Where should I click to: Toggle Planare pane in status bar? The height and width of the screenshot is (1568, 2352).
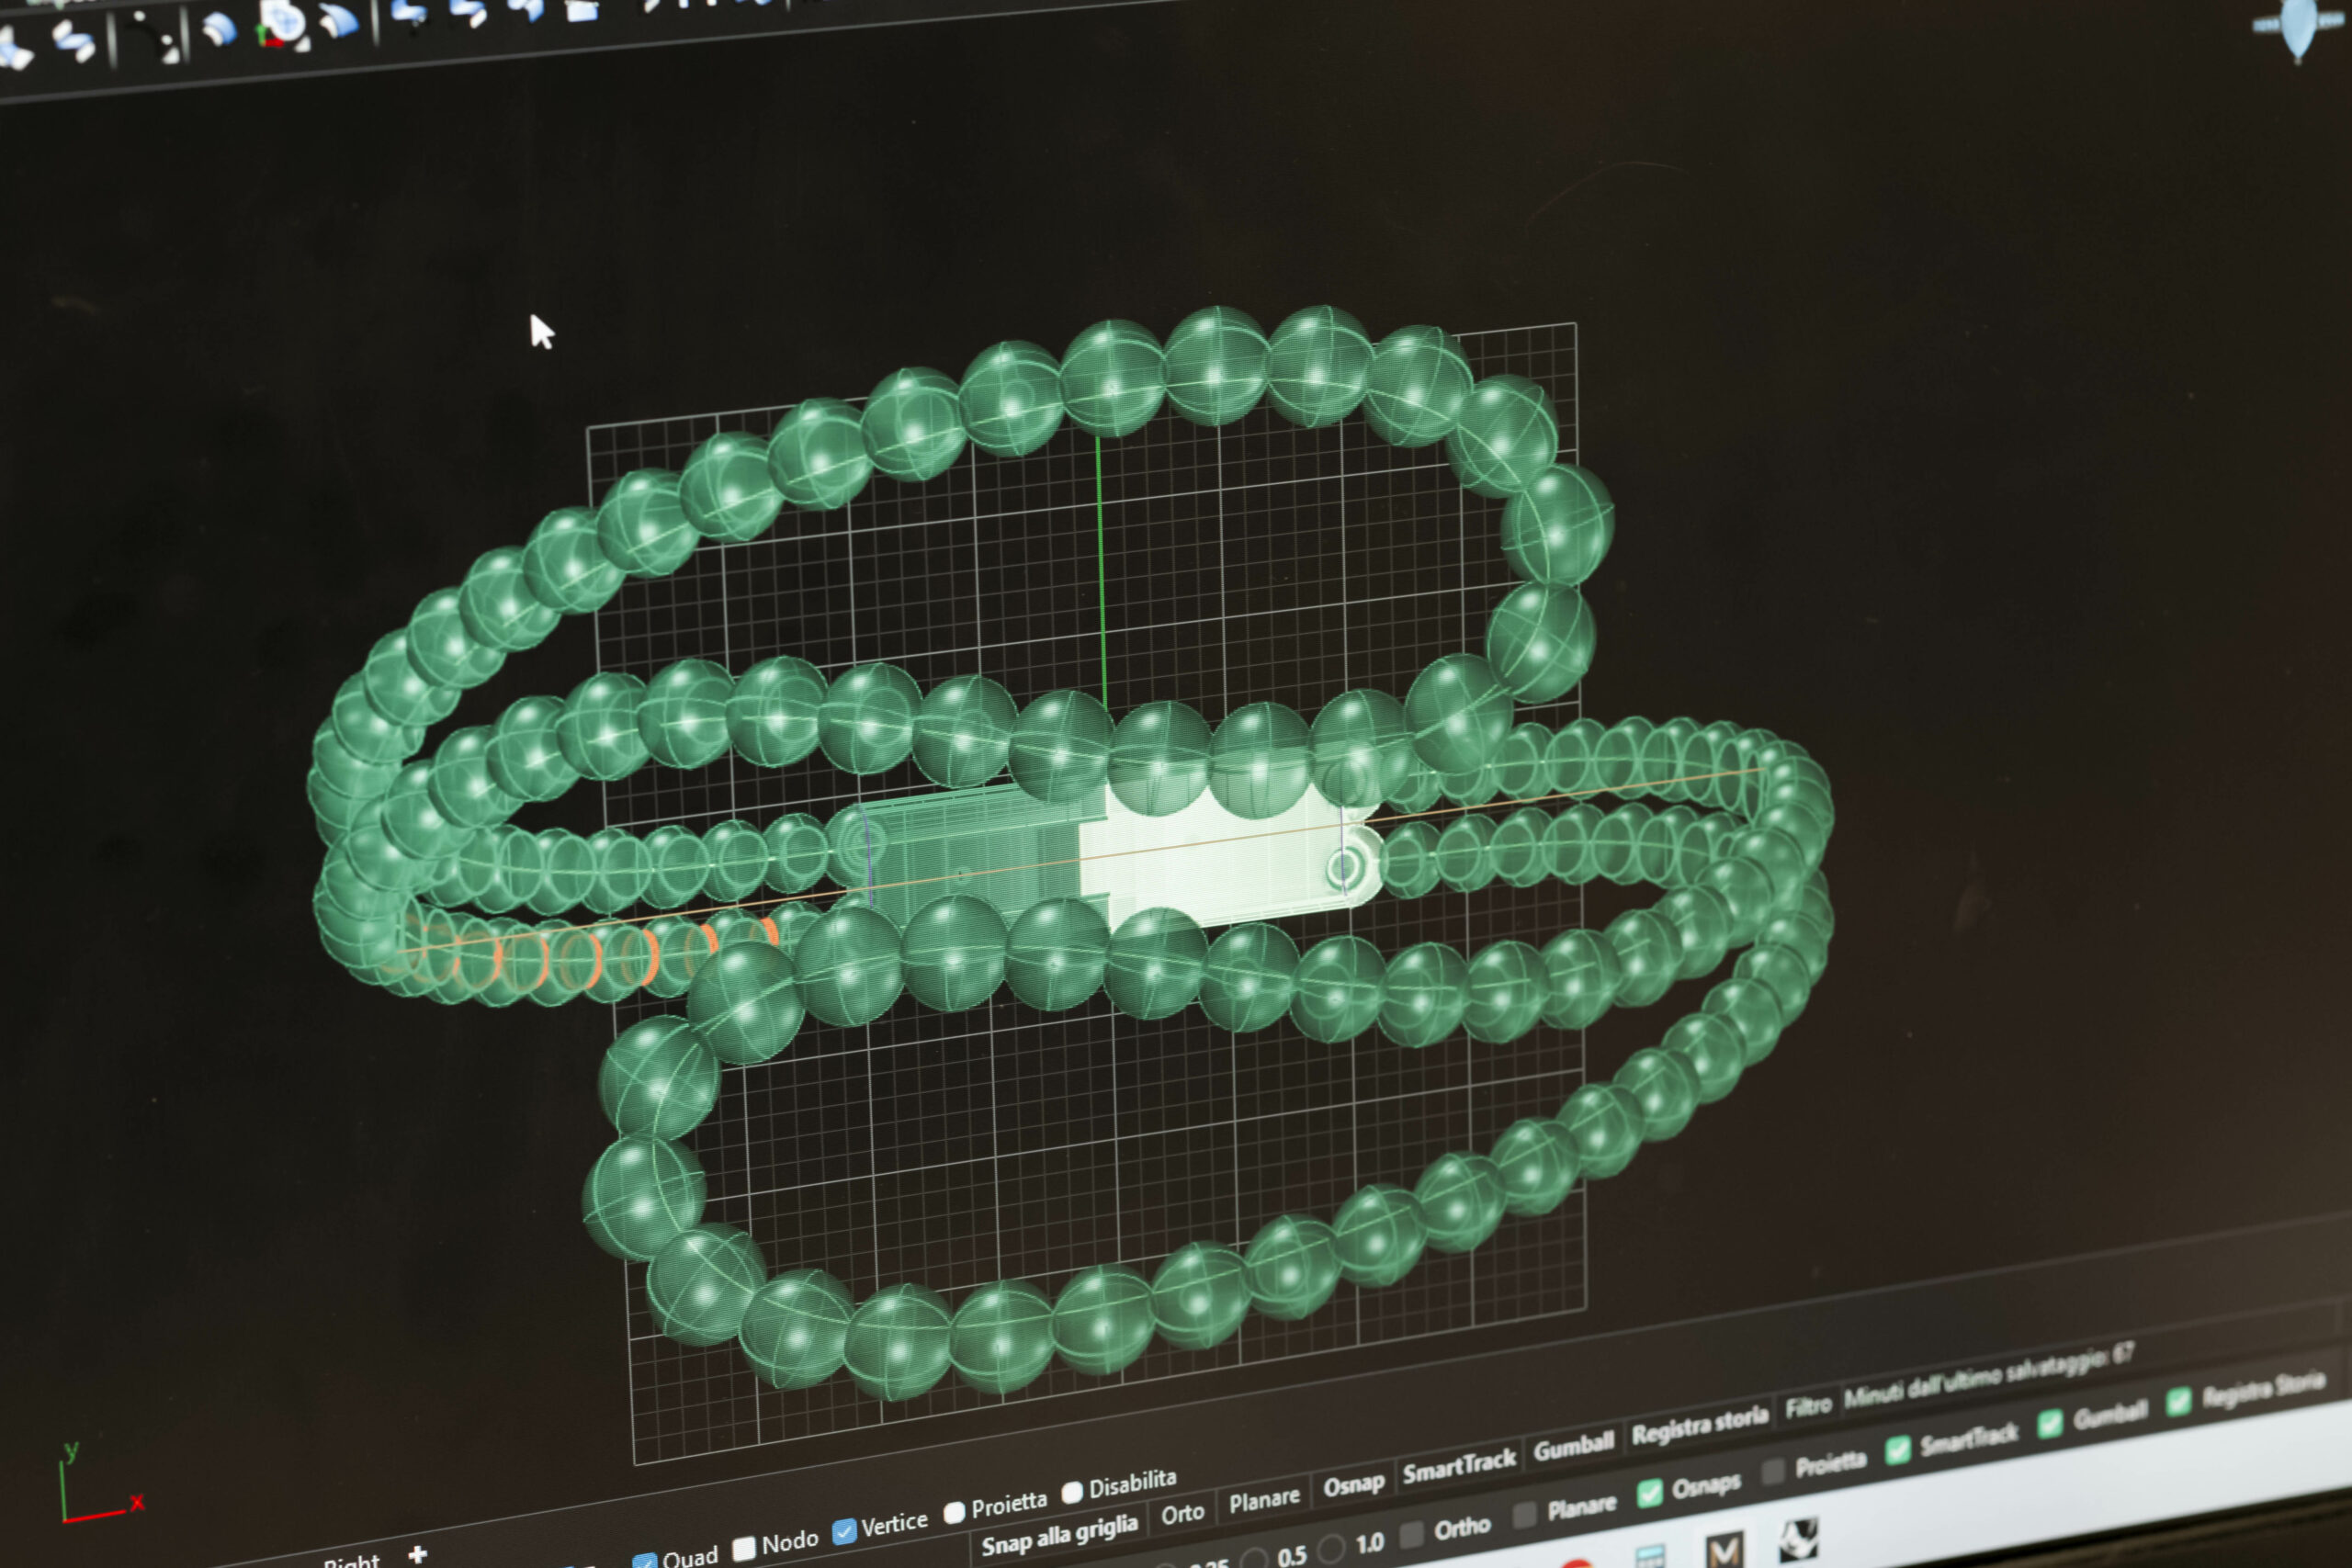1264,1501
